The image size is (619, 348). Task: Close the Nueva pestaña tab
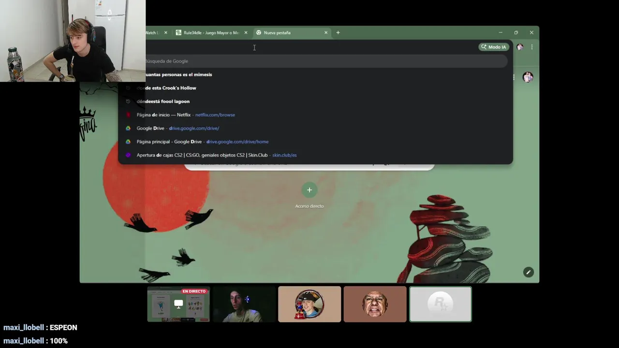pos(326,32)
